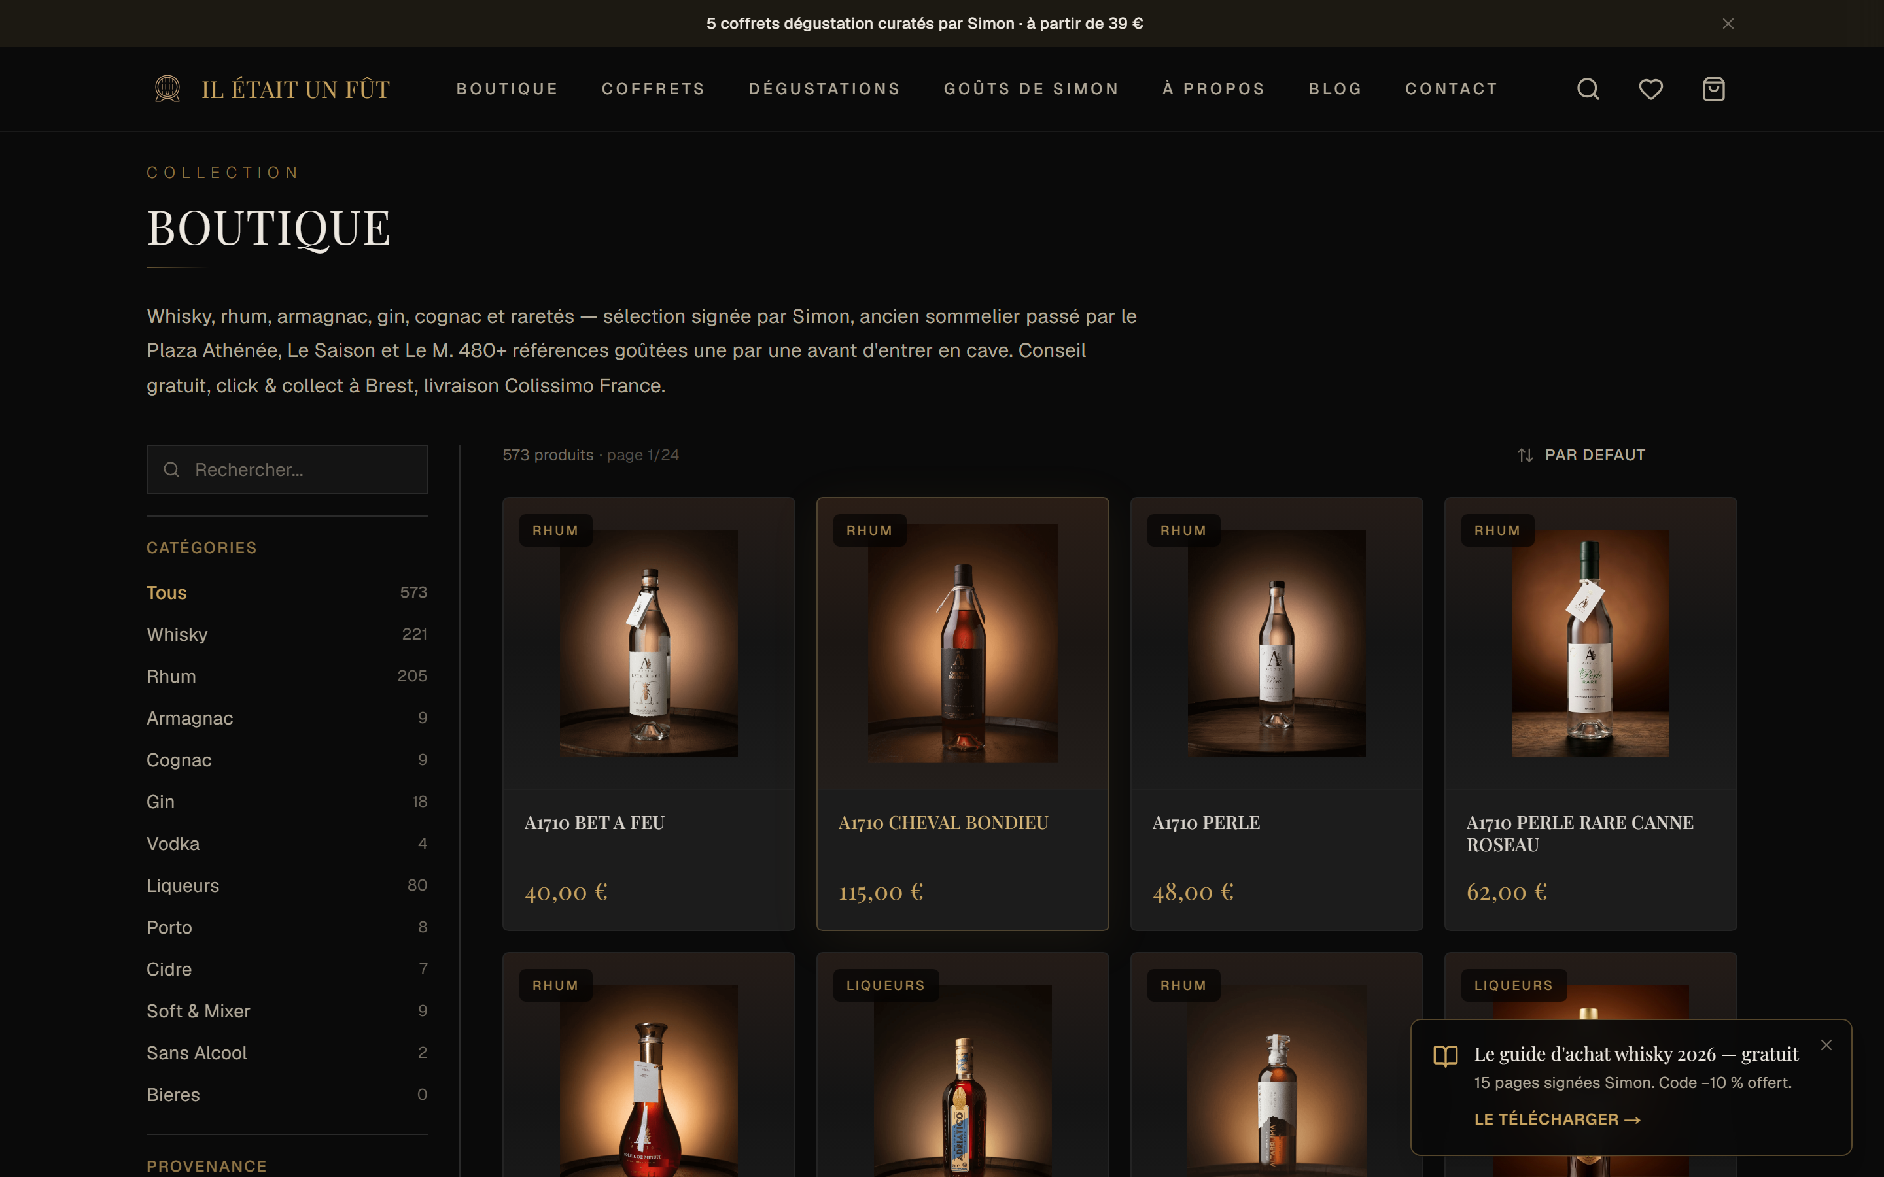Filter by Rhum category

287,677
